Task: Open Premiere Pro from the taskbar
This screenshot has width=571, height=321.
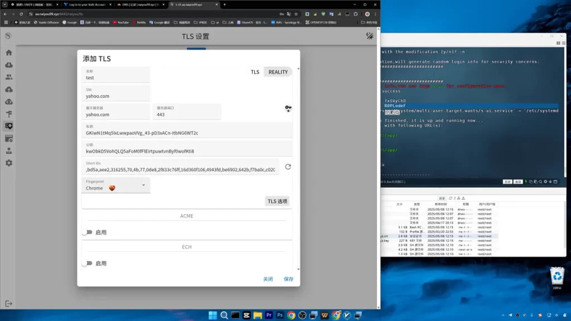Action: tap(269, 315)
